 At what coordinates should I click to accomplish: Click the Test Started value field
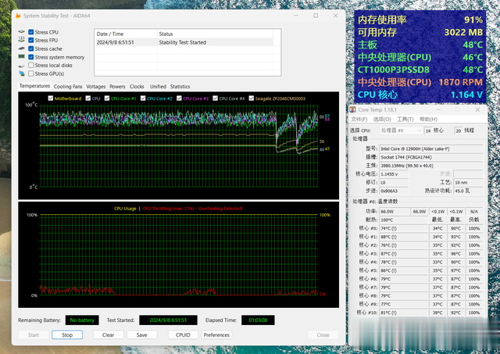coord(168,320)
